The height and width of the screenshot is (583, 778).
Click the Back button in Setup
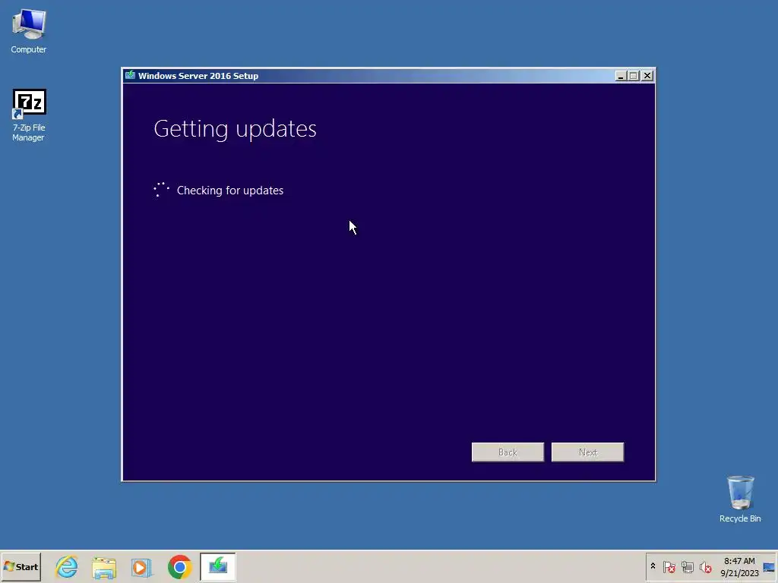[508, 452]
